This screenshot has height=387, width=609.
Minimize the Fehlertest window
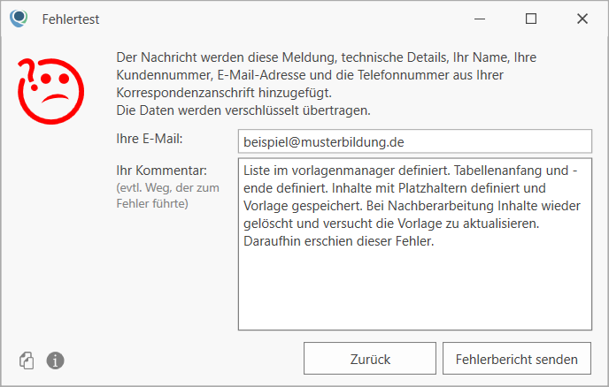coord(480,19)
